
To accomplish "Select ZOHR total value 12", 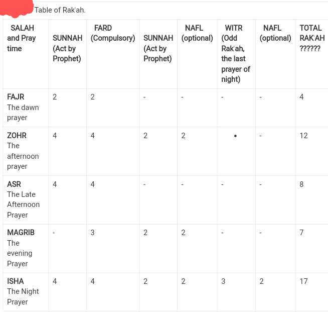I will 304,136.
